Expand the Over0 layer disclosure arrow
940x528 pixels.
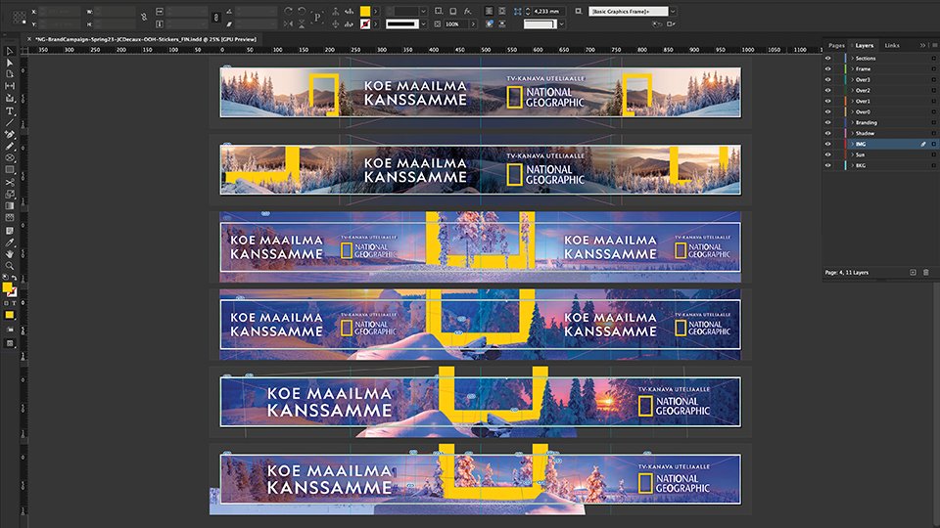(x=852, y=111)
